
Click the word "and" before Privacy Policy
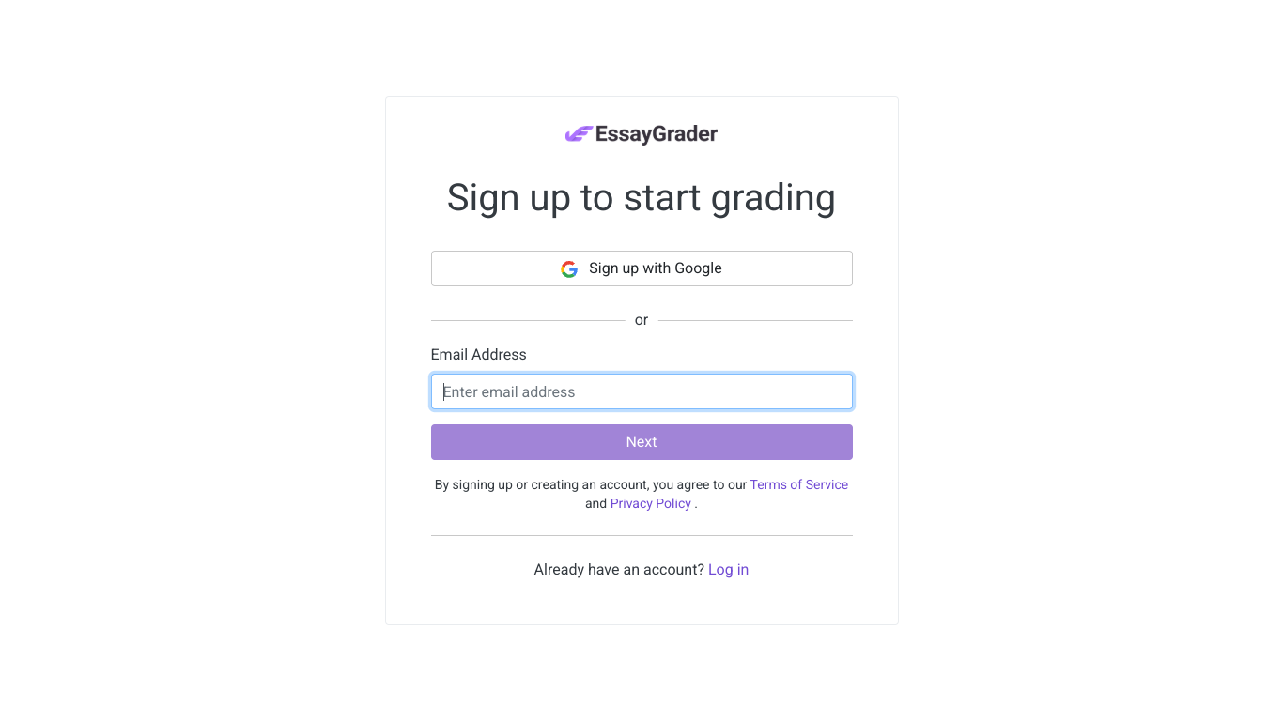(596, 503)
